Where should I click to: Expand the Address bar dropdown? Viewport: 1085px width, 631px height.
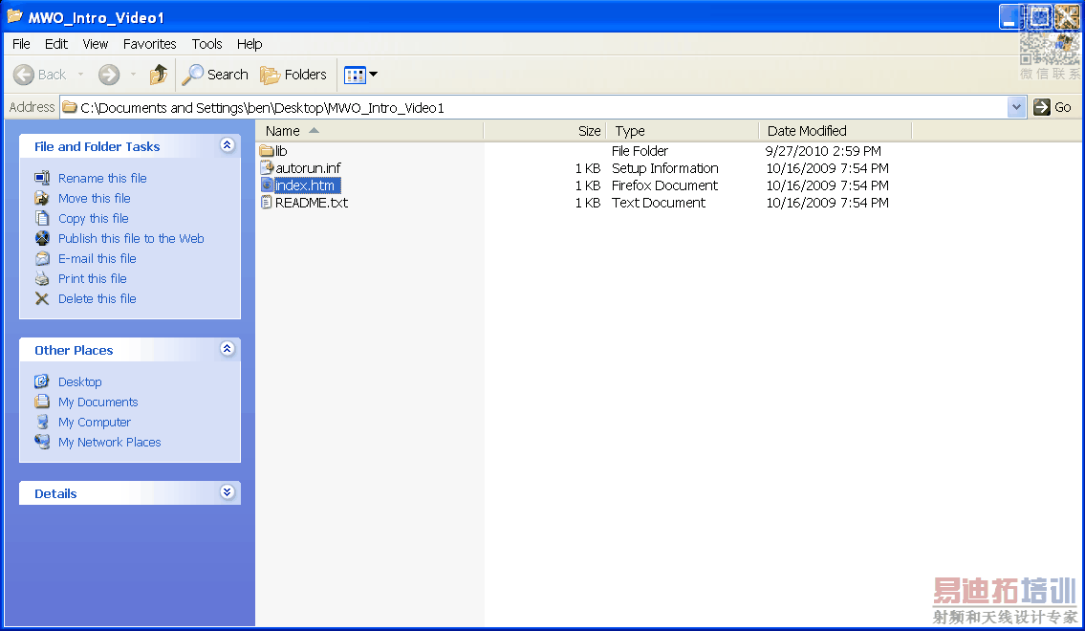pyautogui.click(x=1016, y=107)
